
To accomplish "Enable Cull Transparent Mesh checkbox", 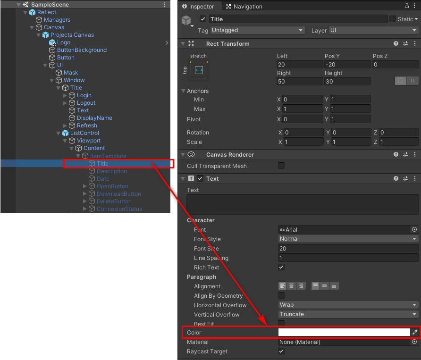I will [281, 166].
